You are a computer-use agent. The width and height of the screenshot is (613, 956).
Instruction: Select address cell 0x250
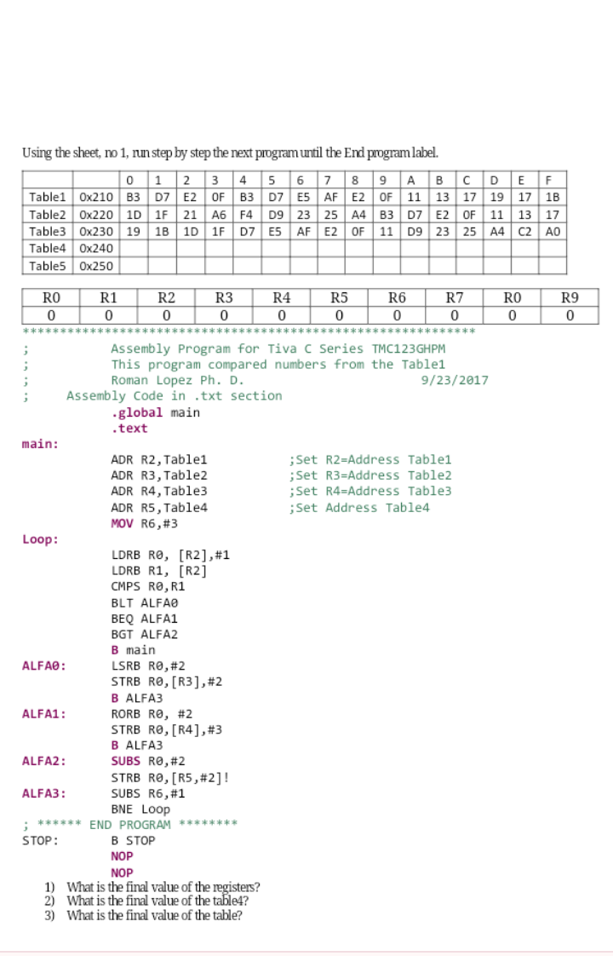(x=96, y=266)
